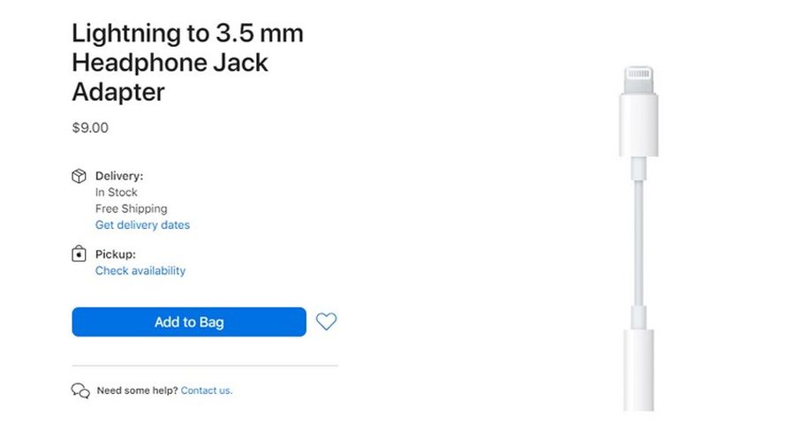Open the Get delivery dates link
The image size is (795, 447).
pos(142,225)
